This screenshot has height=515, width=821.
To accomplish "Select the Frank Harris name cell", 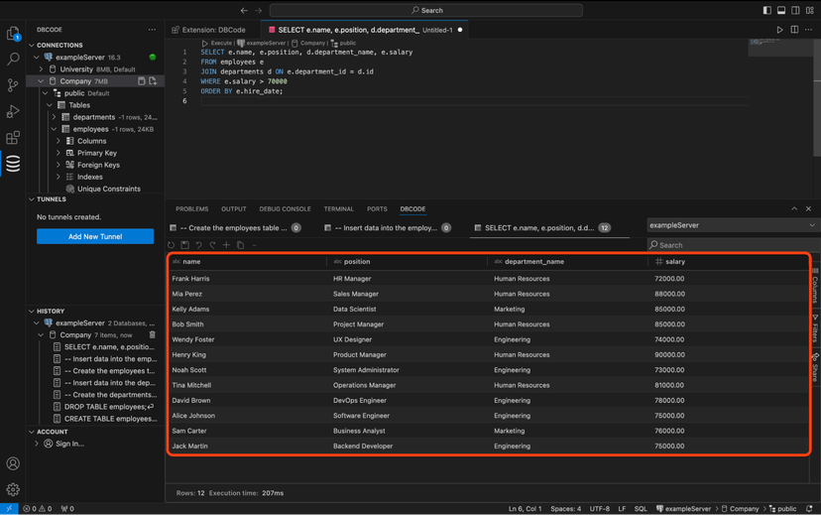I will tap(190, 279).
